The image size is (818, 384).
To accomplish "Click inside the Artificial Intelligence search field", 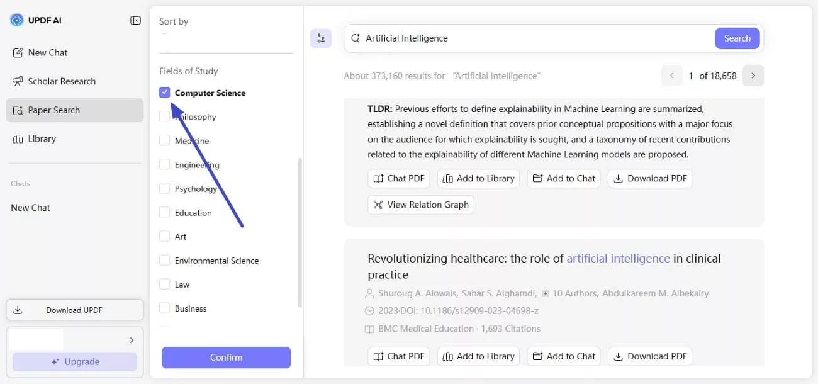I will tap(503, 38).
